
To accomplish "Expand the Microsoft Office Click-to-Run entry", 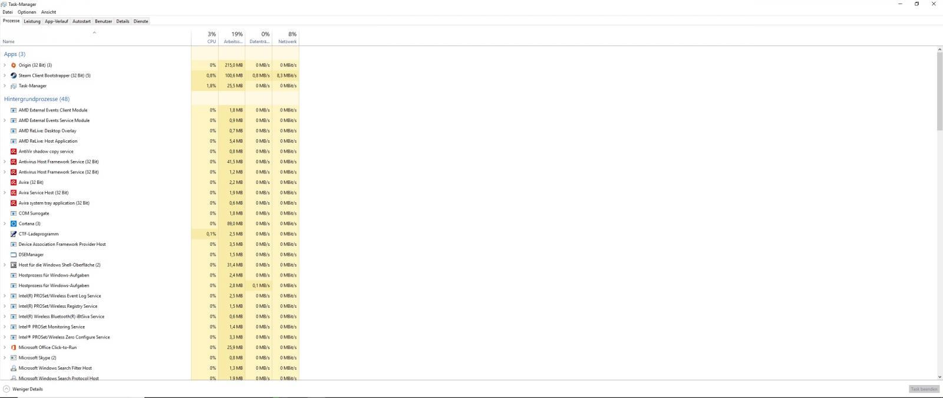I will pyautogui.click(x=5, y=347).
